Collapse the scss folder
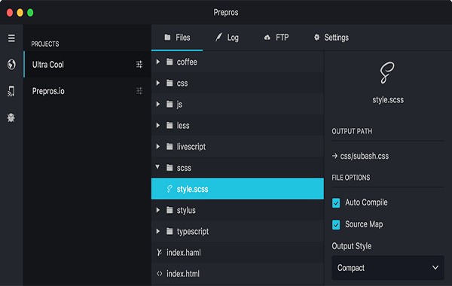 point(157,167)
